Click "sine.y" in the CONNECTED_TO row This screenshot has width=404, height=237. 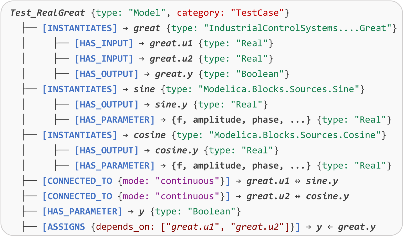(322, 181)
